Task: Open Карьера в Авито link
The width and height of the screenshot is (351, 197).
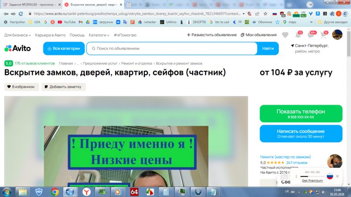Action: pyautogui.click(x=50, y=35)
